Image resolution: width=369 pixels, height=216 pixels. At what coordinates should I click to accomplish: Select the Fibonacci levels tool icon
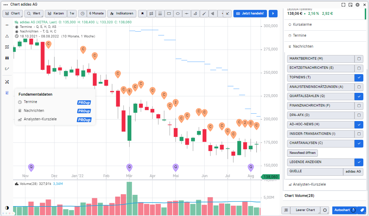click(213, 14)
